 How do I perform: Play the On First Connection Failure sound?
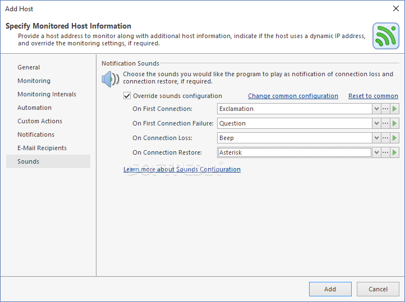pos(394,123)
